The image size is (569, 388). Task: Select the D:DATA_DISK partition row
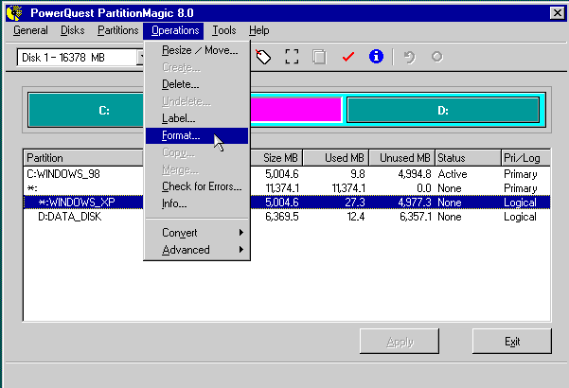(x=287, y=217)
